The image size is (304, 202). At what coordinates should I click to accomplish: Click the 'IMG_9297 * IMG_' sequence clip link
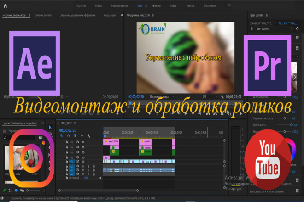(x=288, y=23)
